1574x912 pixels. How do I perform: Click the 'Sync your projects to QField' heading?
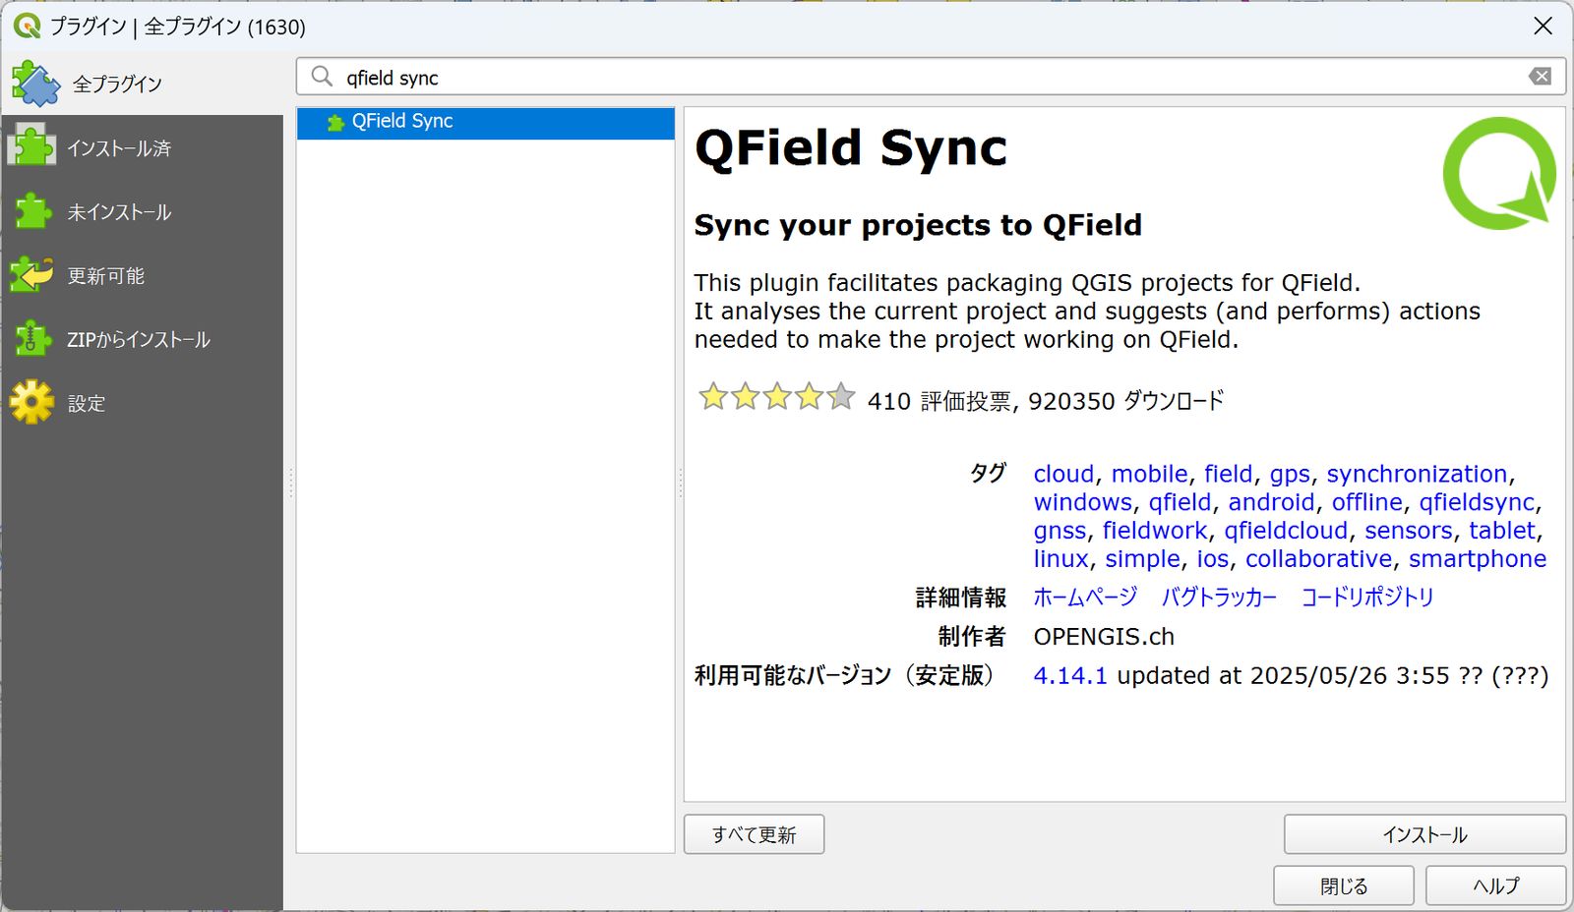point(918,225)
